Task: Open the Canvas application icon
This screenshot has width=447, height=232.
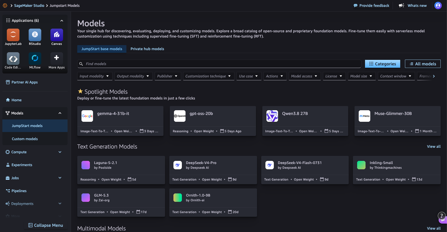Action: click(57, 35)
